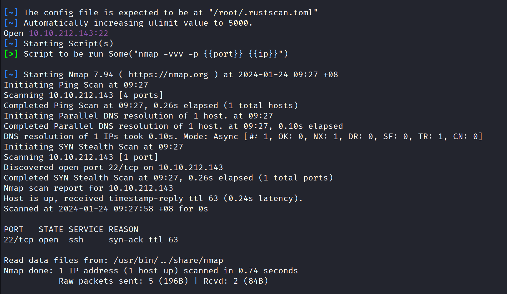Open the https://nmap.org link
This screenshot has width=507, height=294.
pos(168,75)
